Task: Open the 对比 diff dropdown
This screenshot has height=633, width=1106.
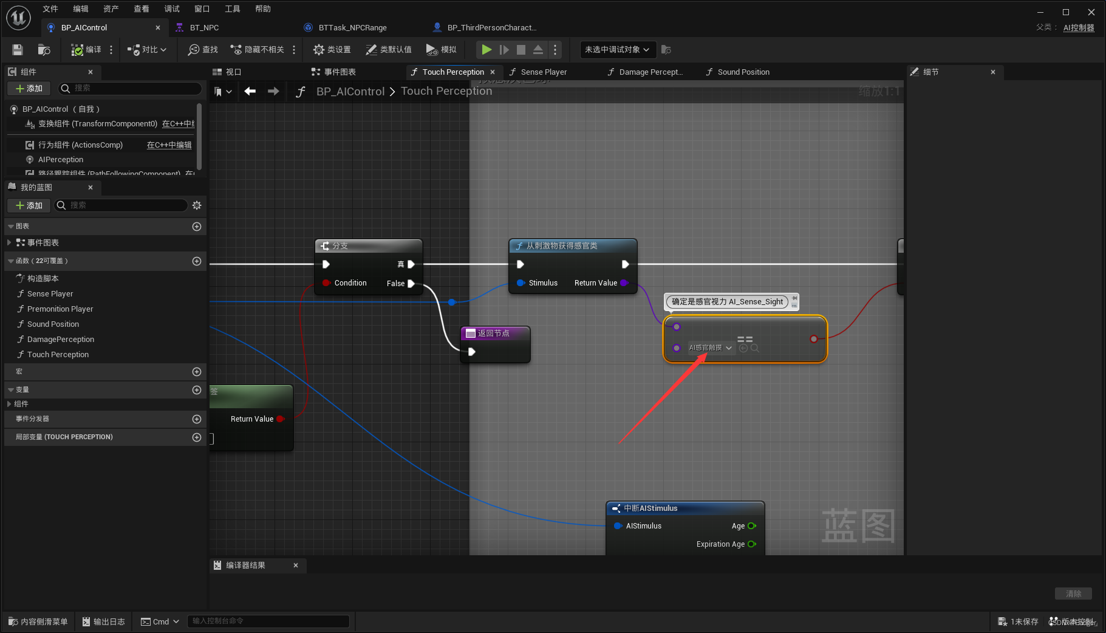Action: pos(147,50)
